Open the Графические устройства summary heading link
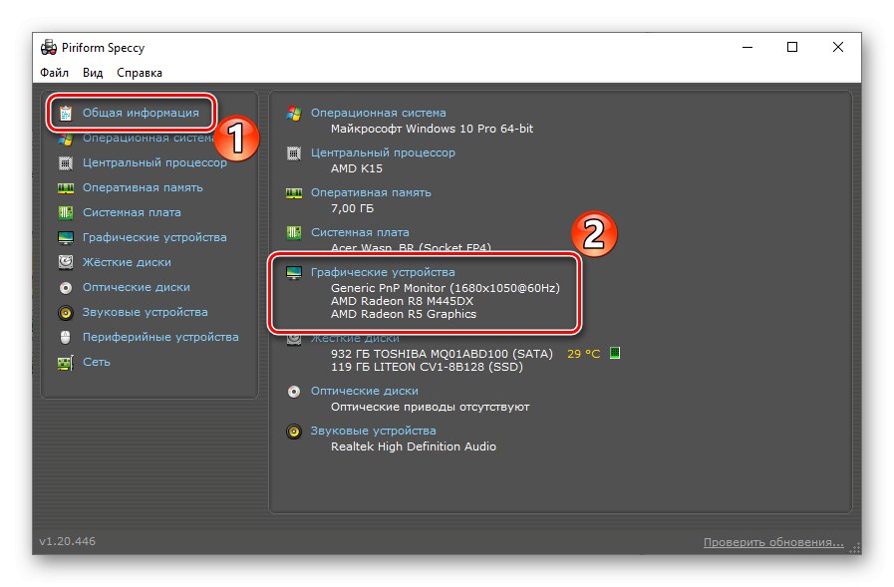The width and height of the screenshot is (894, 587). (x=383, y=272)
